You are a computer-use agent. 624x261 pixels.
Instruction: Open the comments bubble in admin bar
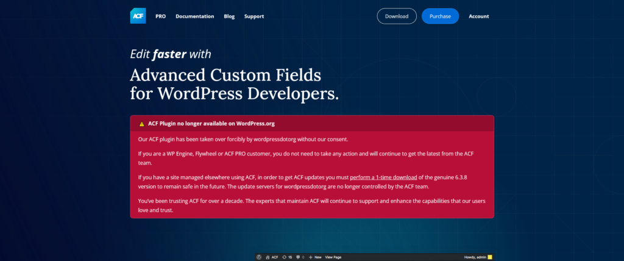pos(300,257)
